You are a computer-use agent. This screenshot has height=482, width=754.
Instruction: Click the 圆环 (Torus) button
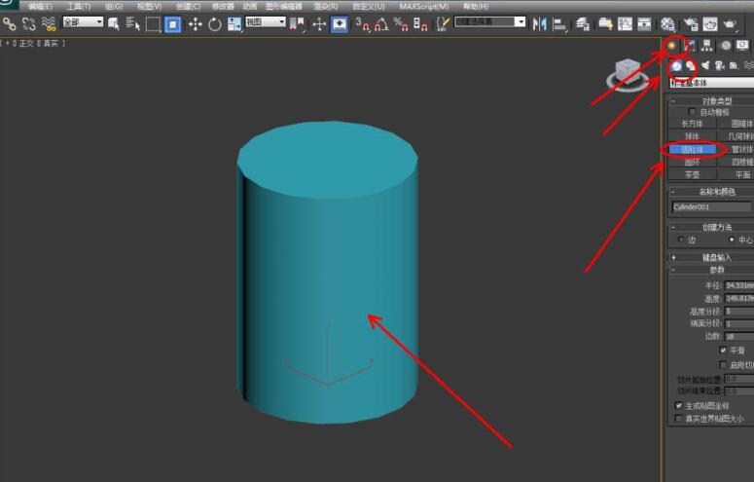(x=692, y=163)
